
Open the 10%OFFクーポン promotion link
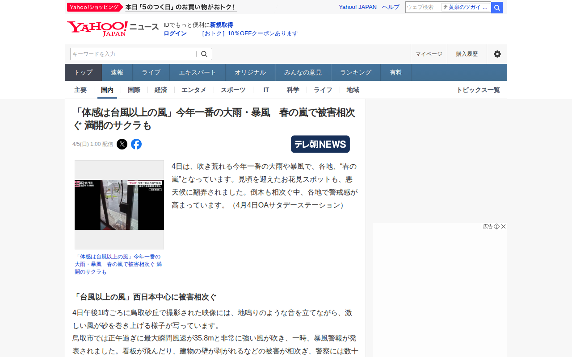pyautogui.click(x=249, y=33)
